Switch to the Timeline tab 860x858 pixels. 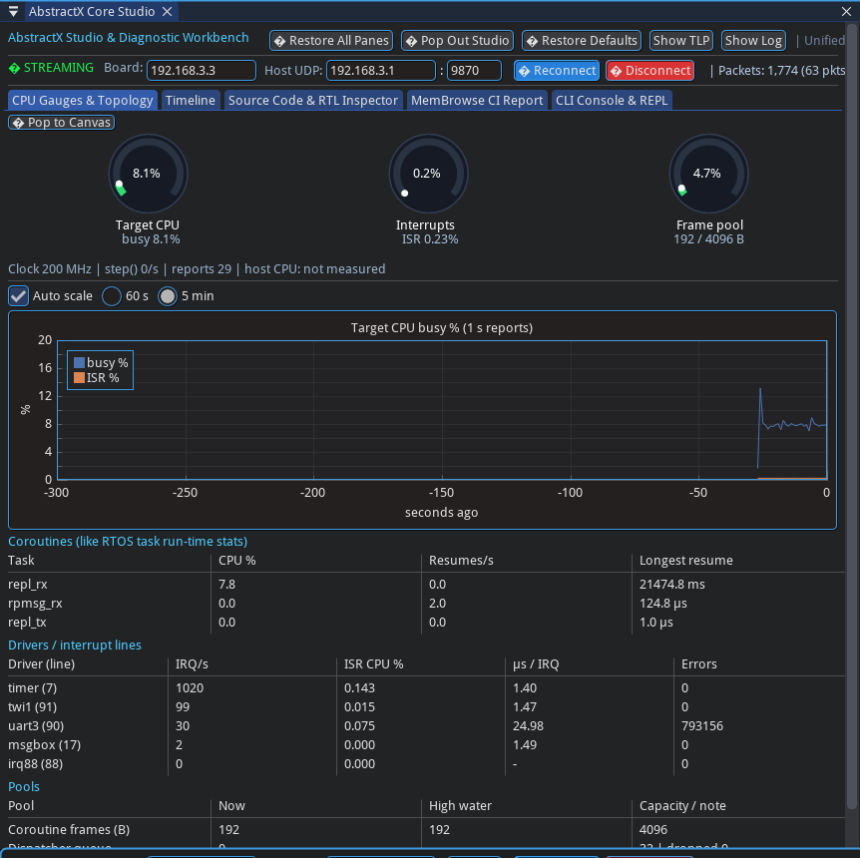(x=191, y=101)
